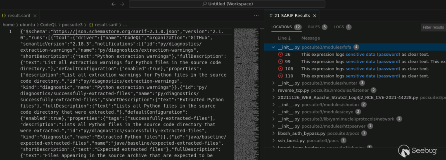
Task: Click the editor minimap code overview
Action: coord(246,94)
